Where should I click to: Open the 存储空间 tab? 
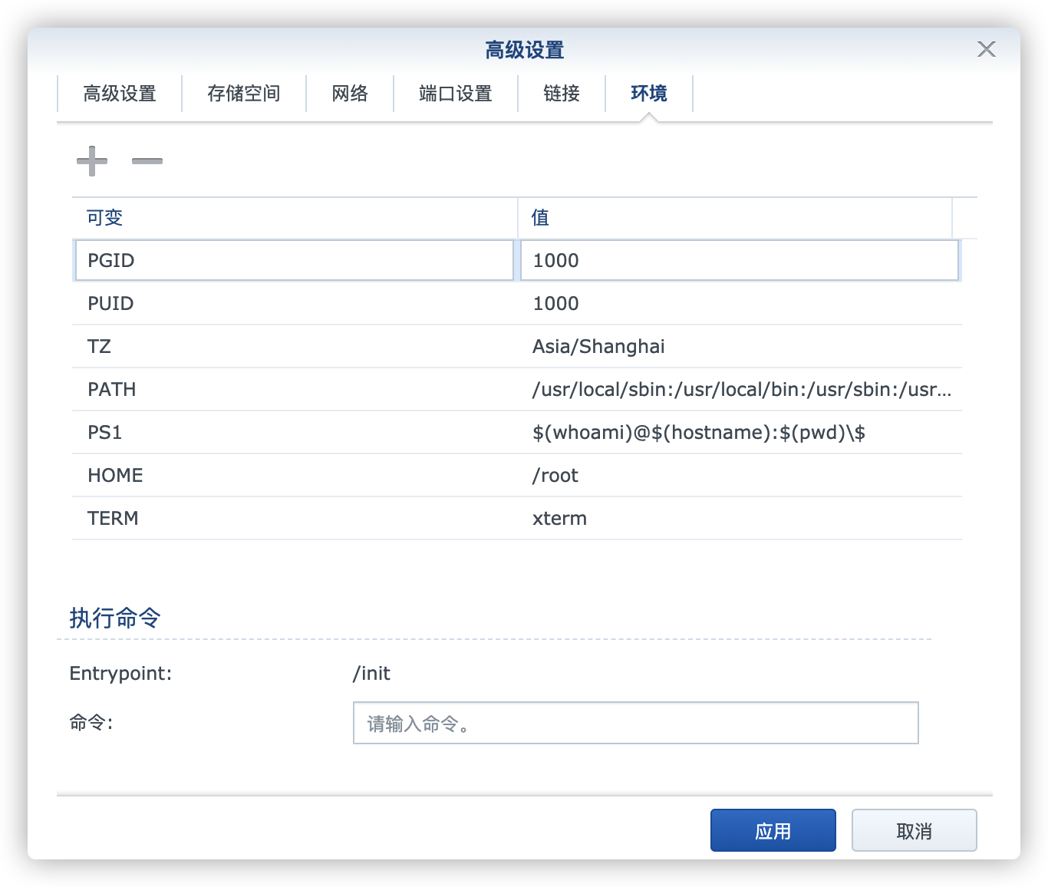[x=244, y=94]
